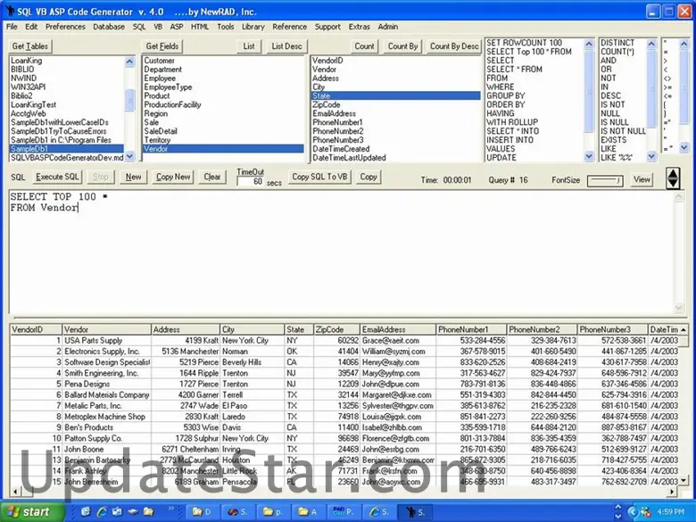Click the up-down arrow icon beside View

pyautogui.click(x=673, y=178)
